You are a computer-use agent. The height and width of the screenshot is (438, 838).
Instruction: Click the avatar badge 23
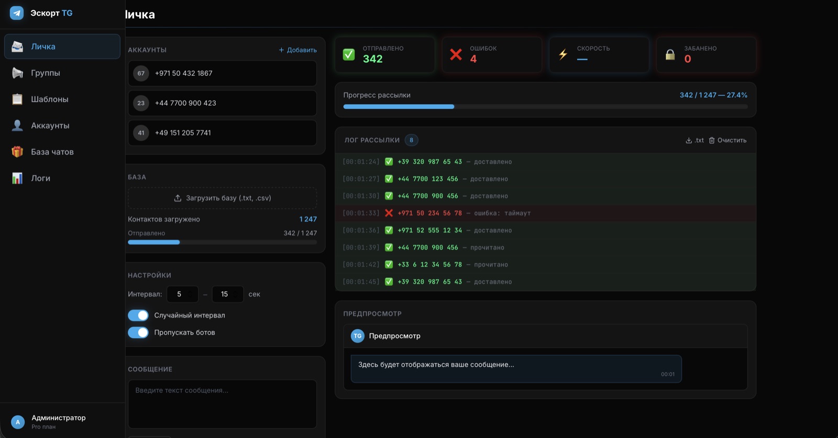(x=141, y=103)
